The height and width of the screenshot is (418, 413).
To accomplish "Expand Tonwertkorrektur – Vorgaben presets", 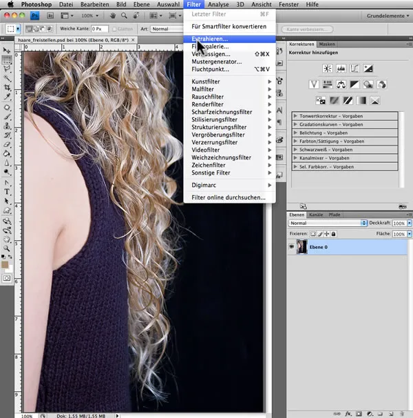I will [x=295, y=117].
